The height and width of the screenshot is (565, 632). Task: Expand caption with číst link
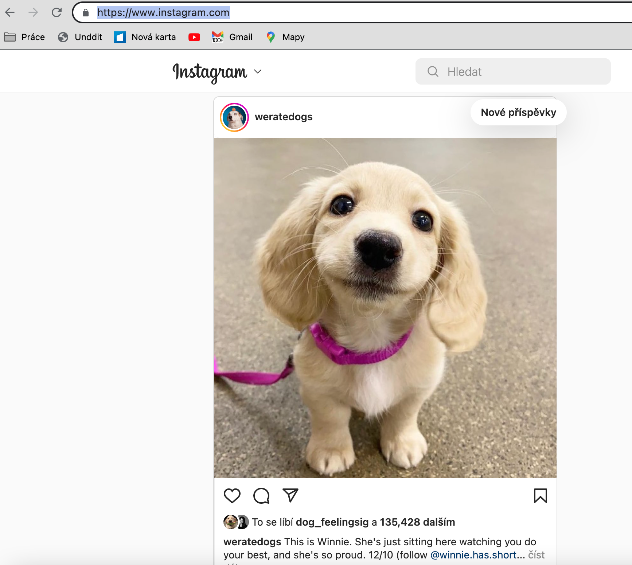point(536,555)
